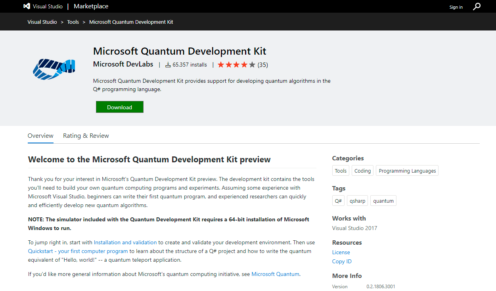Open Quickstart - your first computer program link
This screenshot has width=496, height=291.
point(78,251)
